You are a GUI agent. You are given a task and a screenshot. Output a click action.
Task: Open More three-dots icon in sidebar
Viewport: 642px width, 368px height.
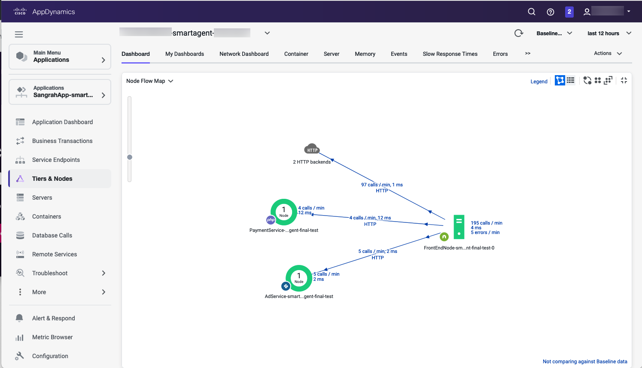click(x=20, y=292)
